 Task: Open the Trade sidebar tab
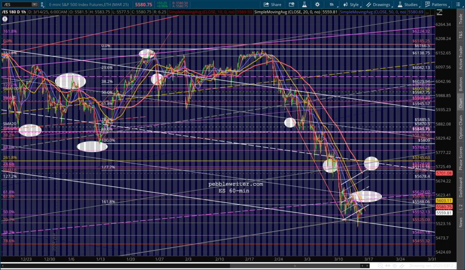pos(460,19)
